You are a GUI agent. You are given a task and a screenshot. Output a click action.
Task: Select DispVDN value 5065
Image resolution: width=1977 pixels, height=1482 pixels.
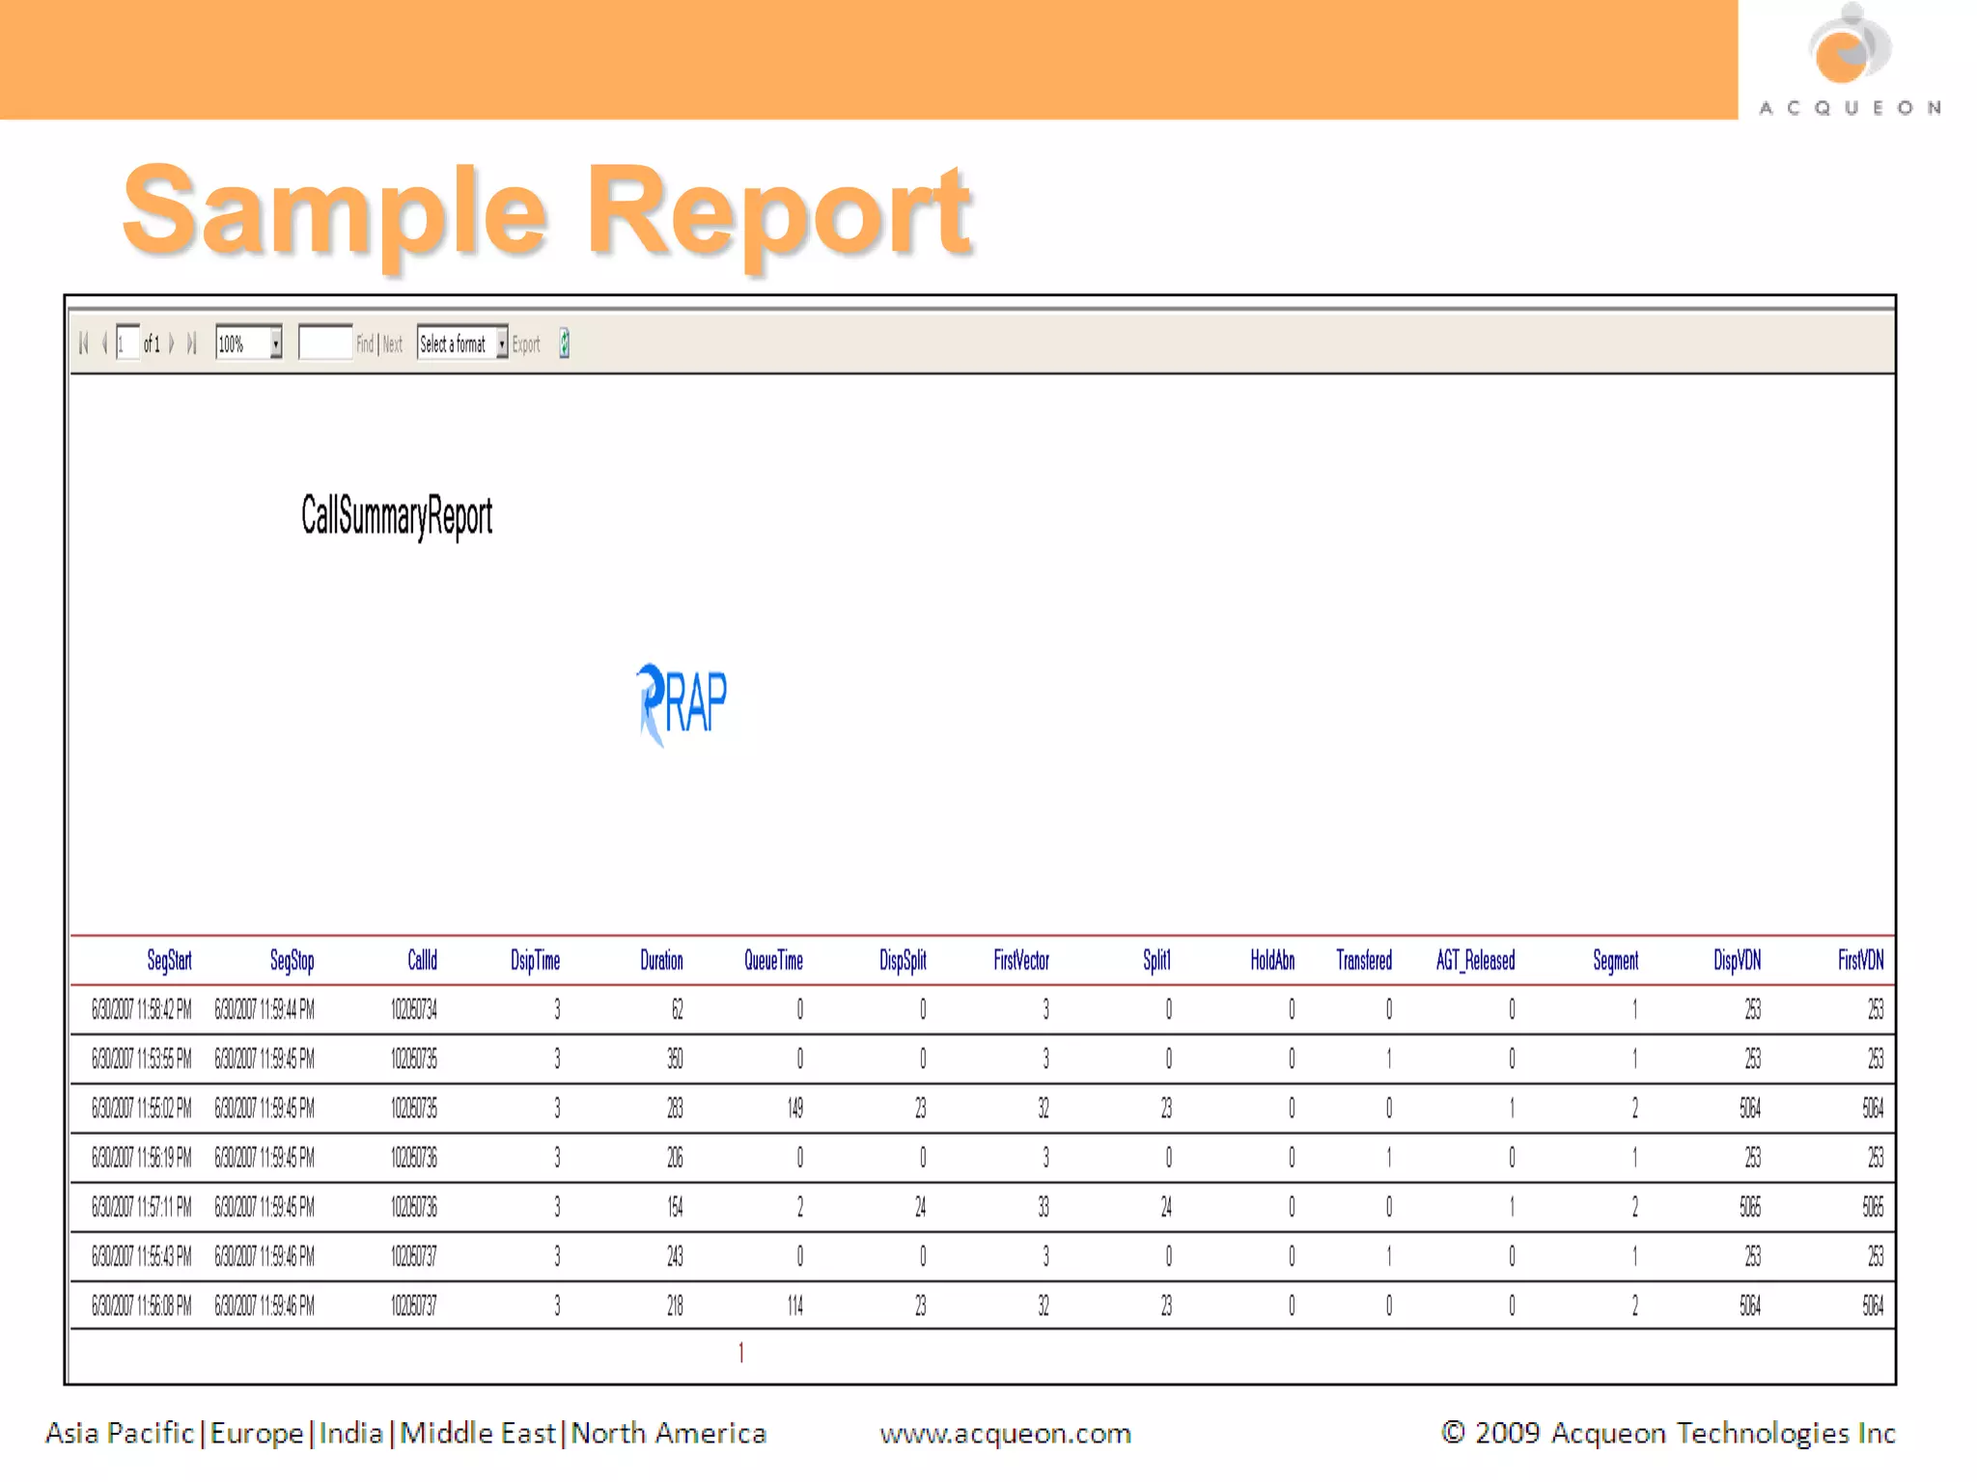click(1750, 1207)
